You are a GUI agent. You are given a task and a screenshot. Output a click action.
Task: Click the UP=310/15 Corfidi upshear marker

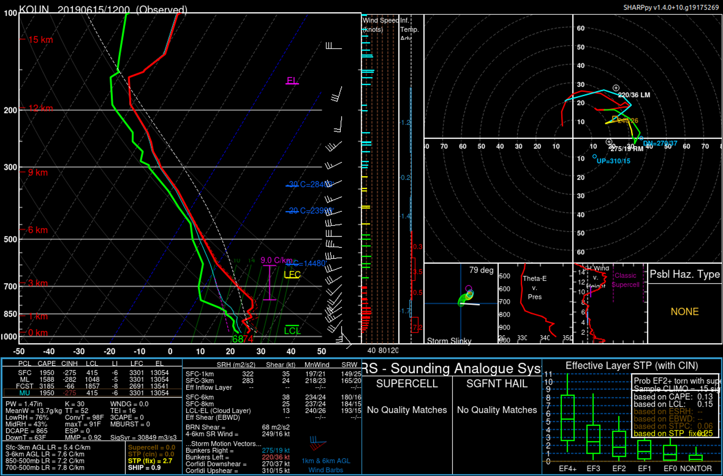click(x=595, y=157)
